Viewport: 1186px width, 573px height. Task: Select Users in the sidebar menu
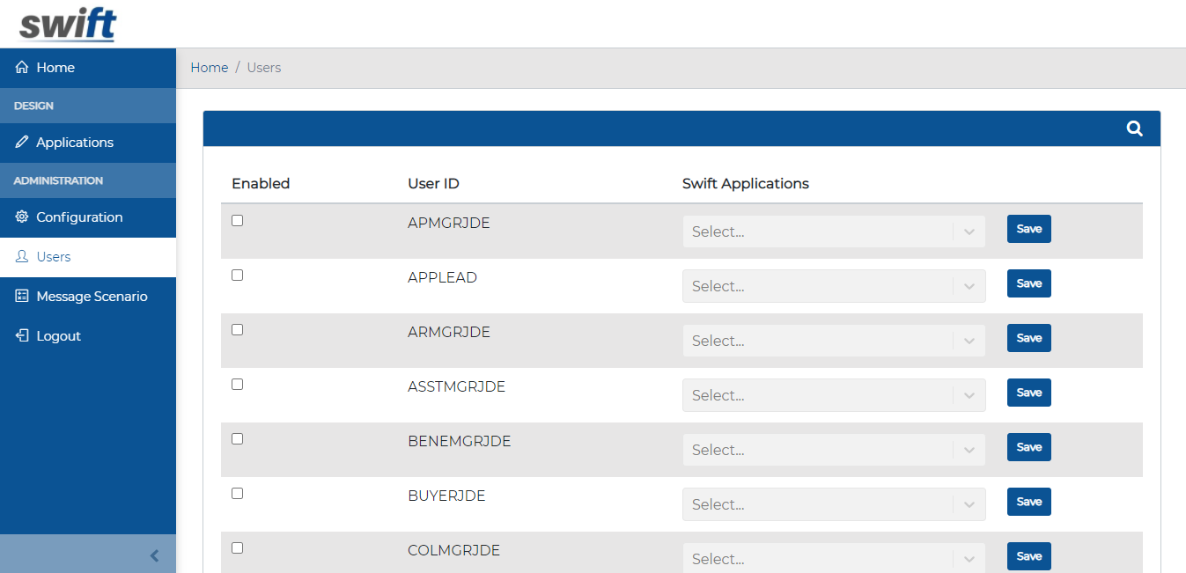(52, 256)
